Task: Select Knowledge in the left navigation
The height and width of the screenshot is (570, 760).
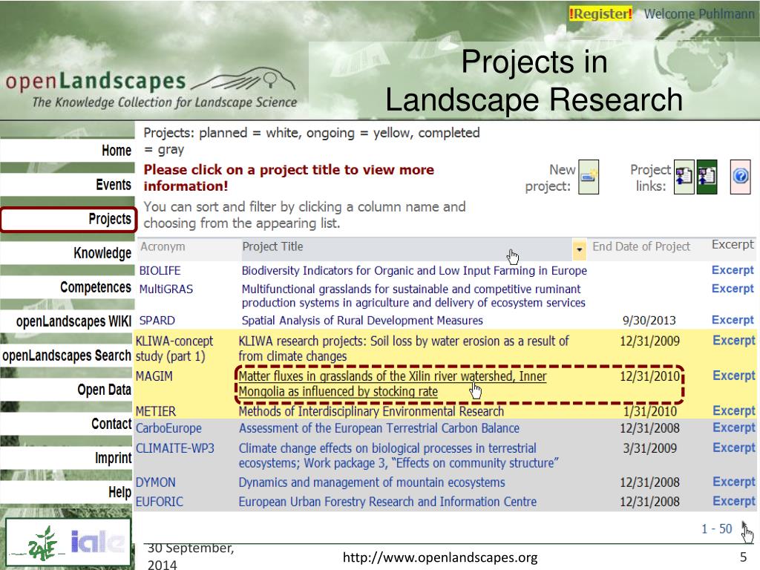Action: [102, 253]
